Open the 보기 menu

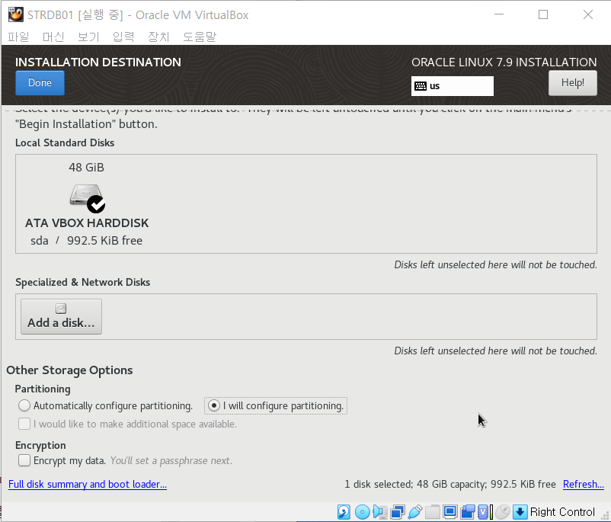pos(88,37)
